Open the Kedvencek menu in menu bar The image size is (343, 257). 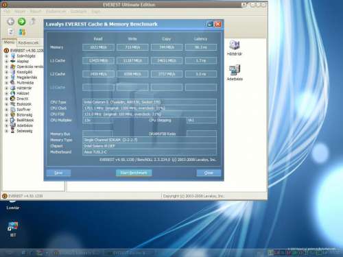56,11
